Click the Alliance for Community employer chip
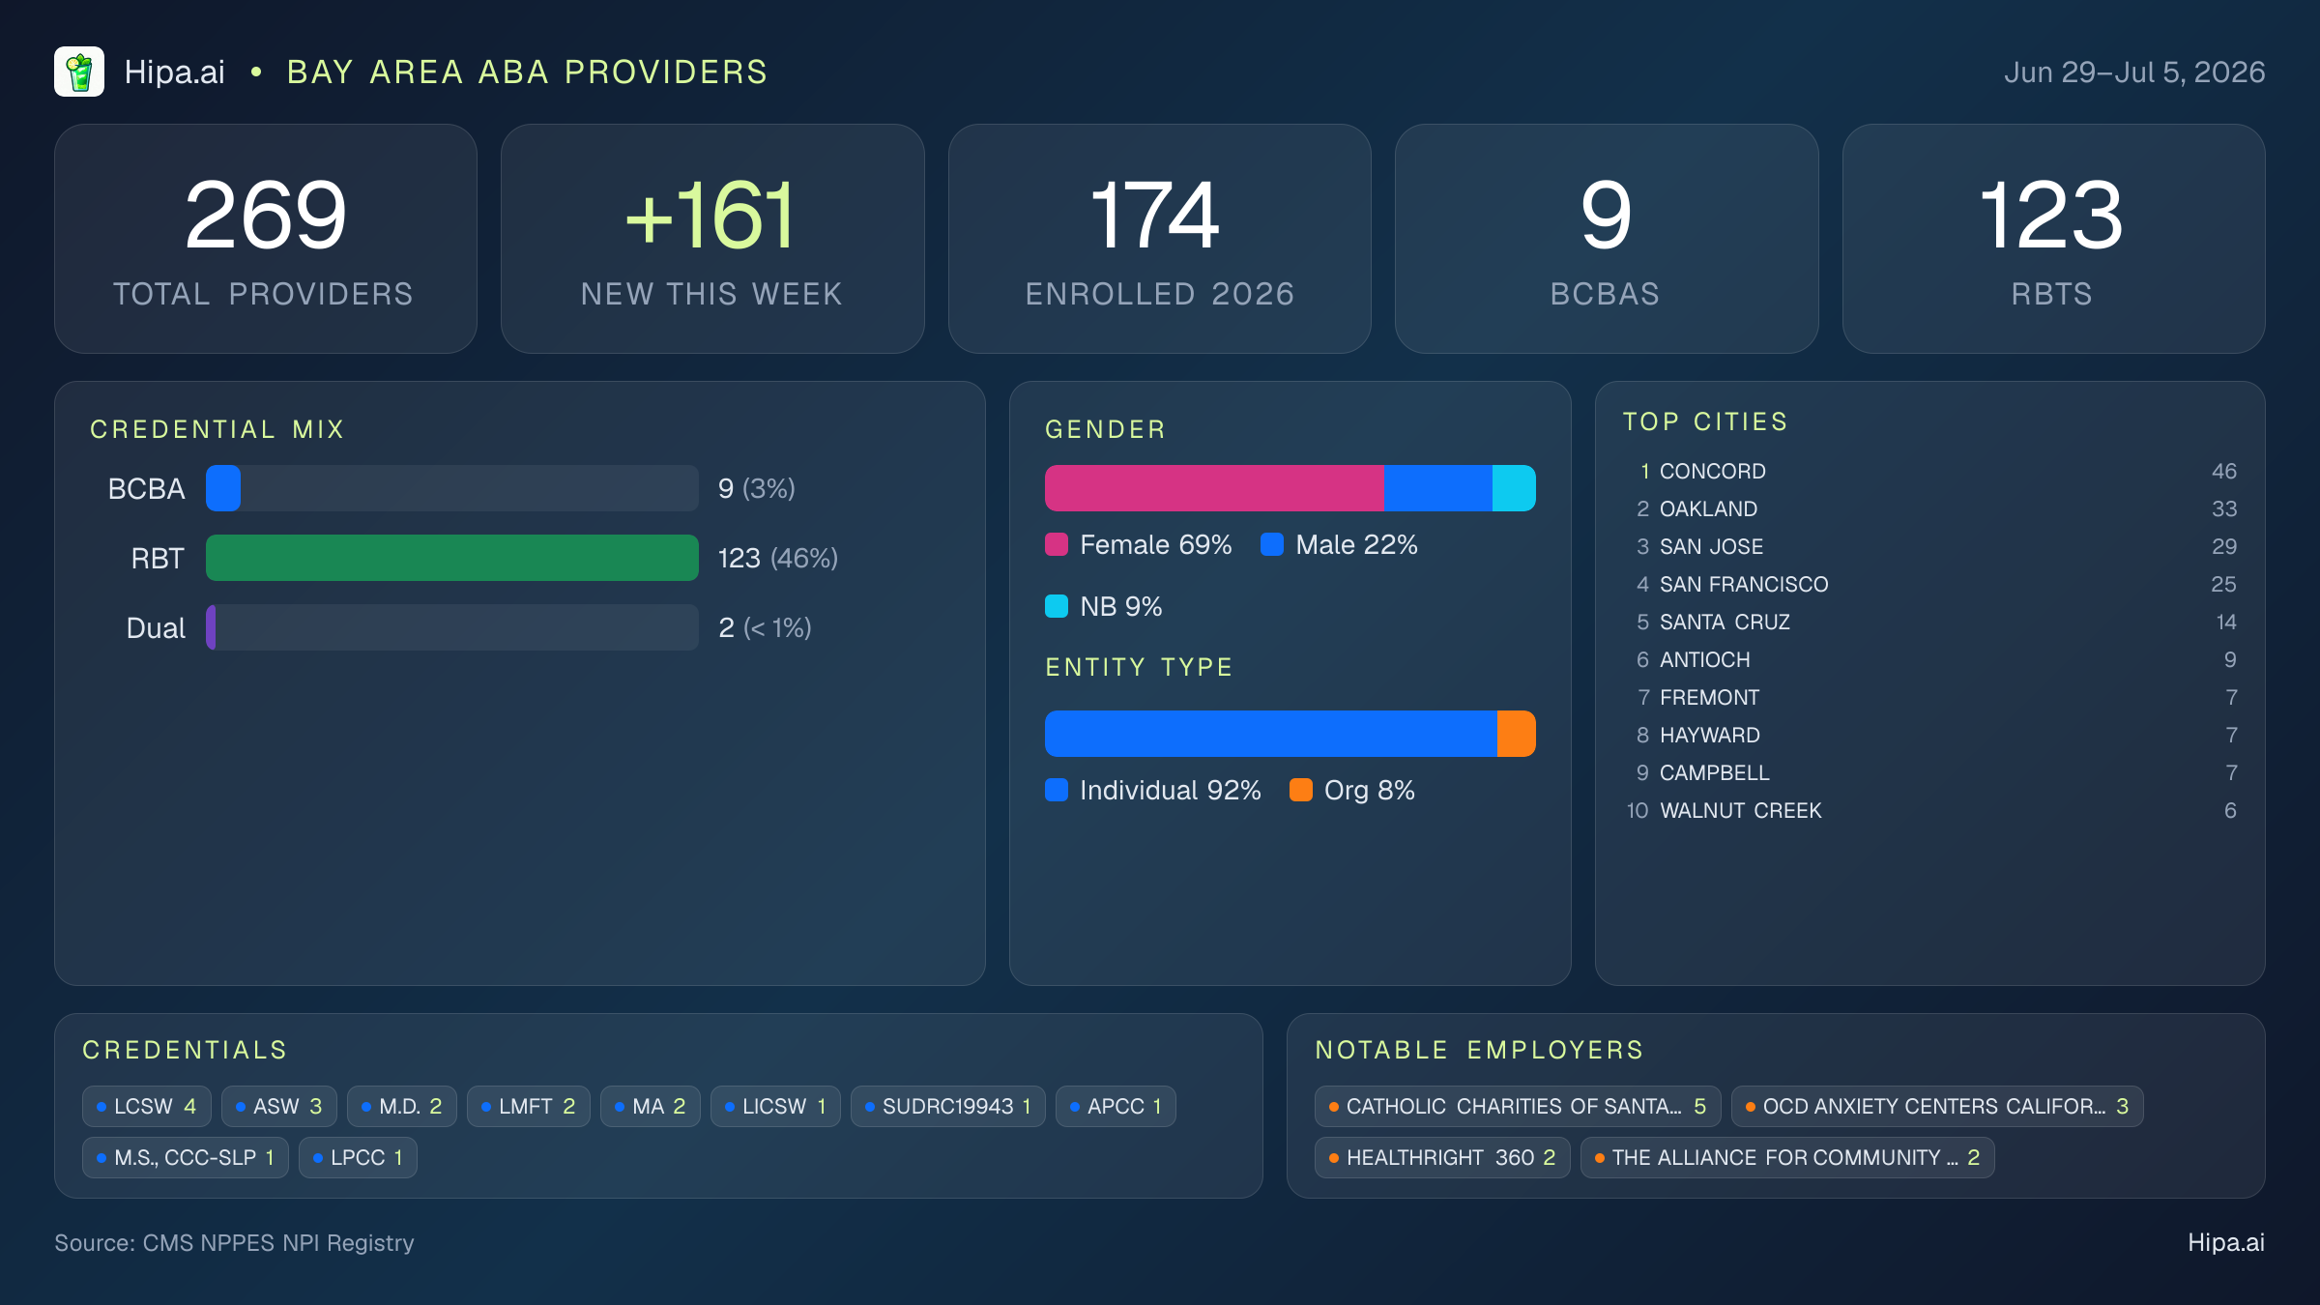This screenshot has height=1305, width=2320. [x=1787, y=1157]
